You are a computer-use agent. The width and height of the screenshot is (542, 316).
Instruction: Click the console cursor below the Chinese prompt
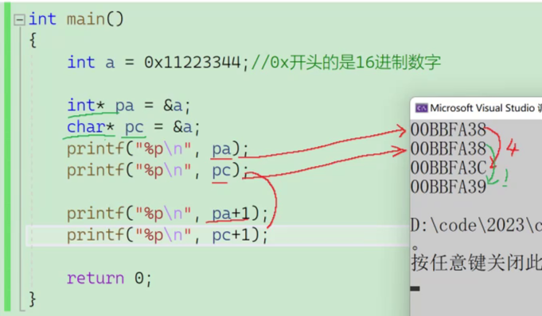click(x=415, y=288)
